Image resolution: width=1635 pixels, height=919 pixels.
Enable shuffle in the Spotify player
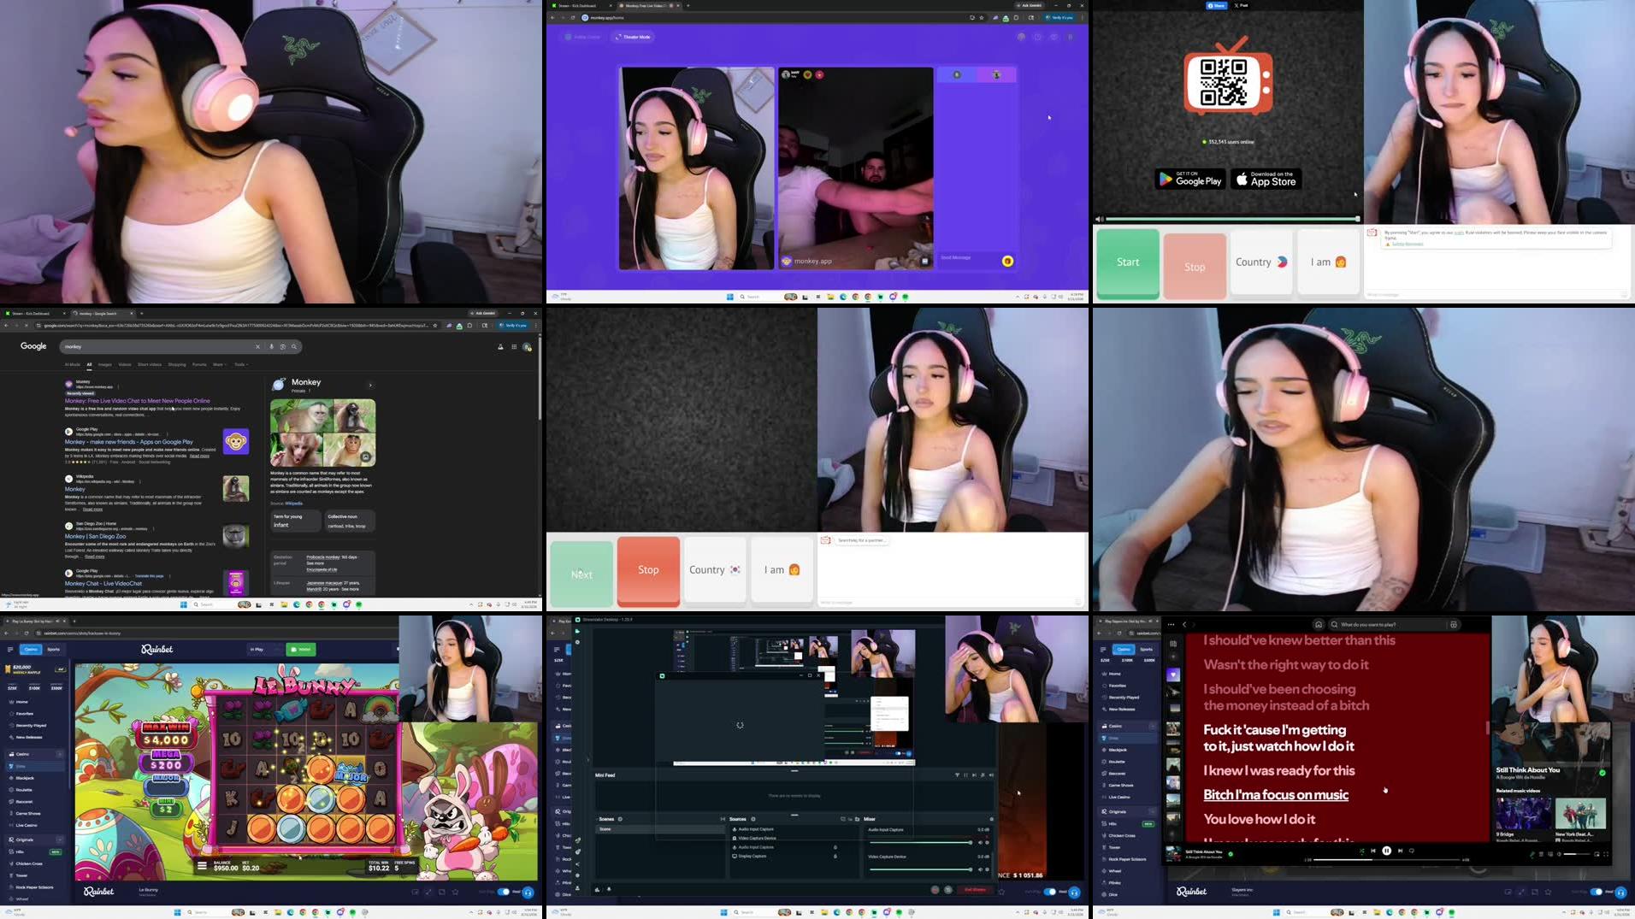point(1361,851)
